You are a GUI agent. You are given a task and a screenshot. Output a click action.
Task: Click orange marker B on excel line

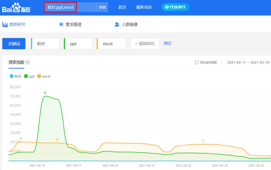57,139
